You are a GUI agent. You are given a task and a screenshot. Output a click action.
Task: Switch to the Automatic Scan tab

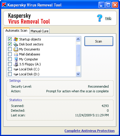tap(16, 30)
